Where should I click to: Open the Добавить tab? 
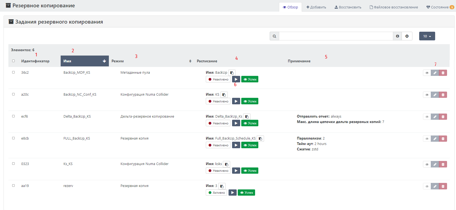tap(316, 7)
